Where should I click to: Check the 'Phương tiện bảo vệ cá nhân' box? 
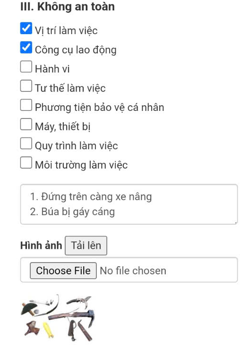pyautogui.click(x=26, y=105)
